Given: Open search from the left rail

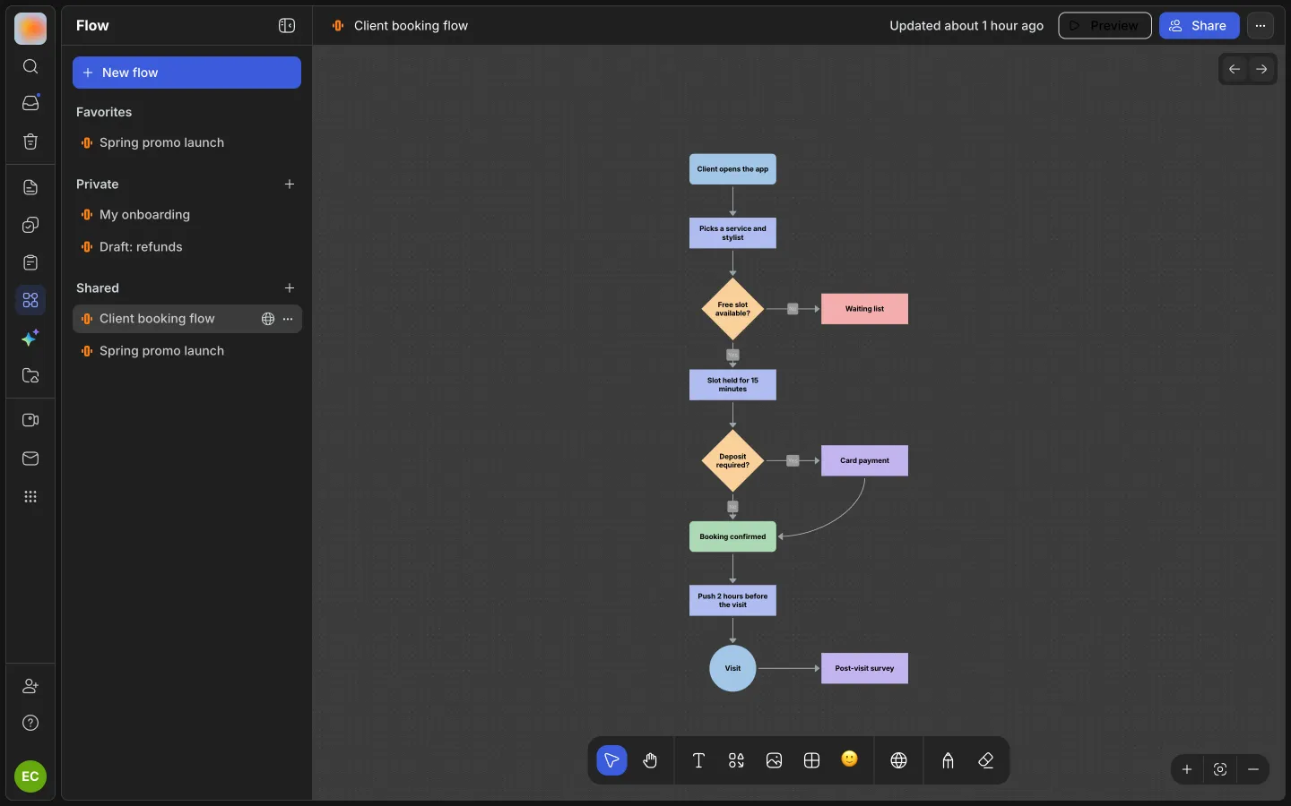Looking at the screenshot, I should (x=30, y=67).
